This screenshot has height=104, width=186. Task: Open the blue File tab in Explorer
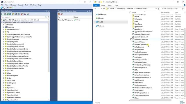pos(96,5)
